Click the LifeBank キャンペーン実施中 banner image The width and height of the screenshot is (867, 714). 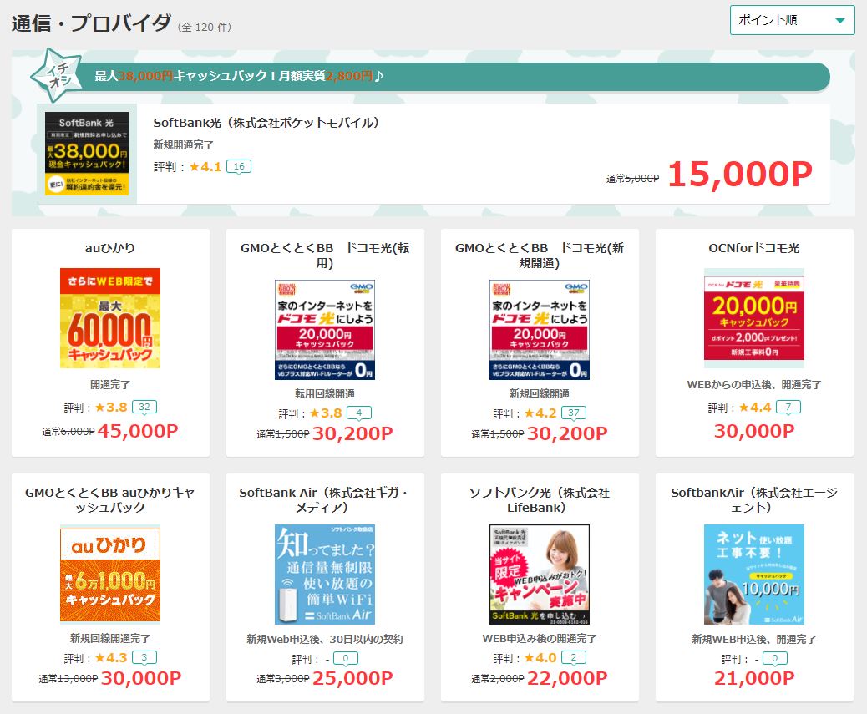tap(539, 575)
